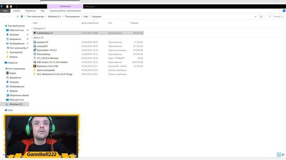Click the back navigation arrow

click(4, 17)
